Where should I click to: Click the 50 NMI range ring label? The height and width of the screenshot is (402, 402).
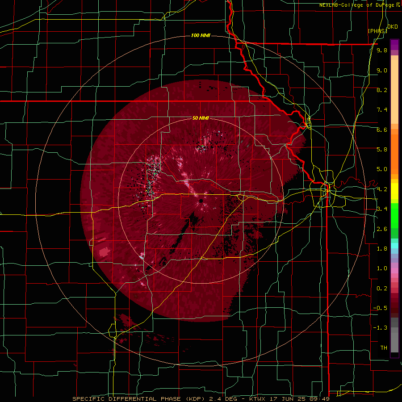(x=201, y=118)
